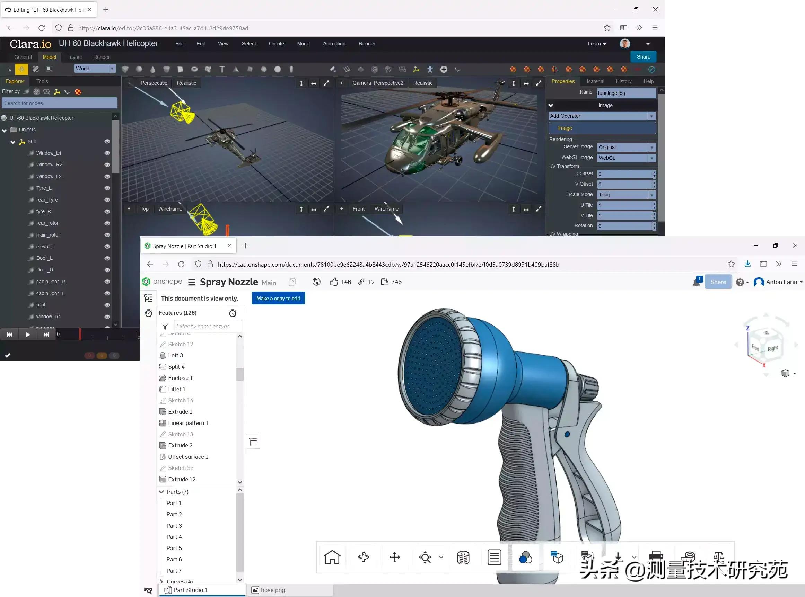This screenshot has width=805, height=597.
Task: Click the like thumbs-up icon
Action: pos(334,282)
